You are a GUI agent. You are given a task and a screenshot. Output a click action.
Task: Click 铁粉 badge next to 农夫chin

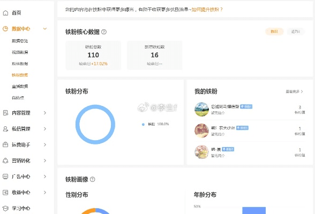[x=242, y=128]
